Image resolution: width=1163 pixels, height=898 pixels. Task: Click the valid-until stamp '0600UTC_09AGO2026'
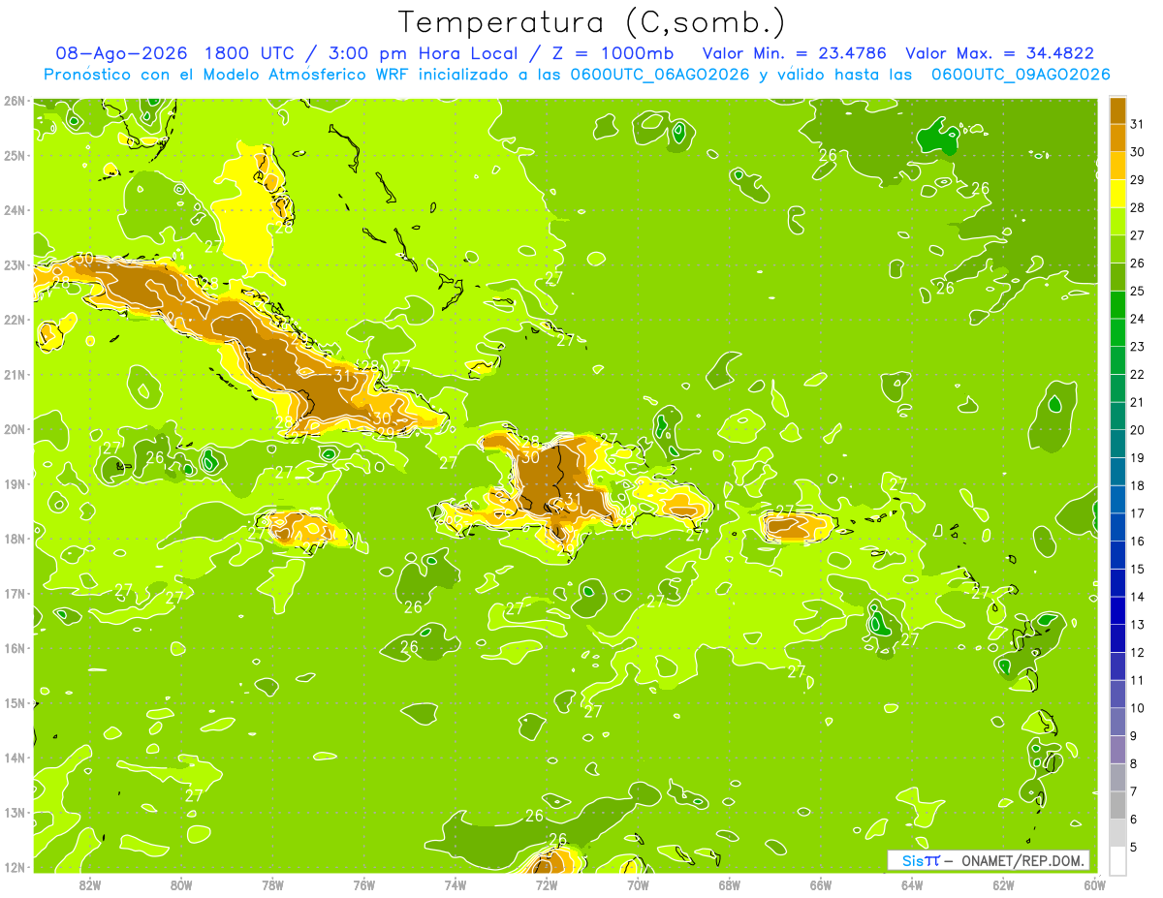coord(1021,75)
